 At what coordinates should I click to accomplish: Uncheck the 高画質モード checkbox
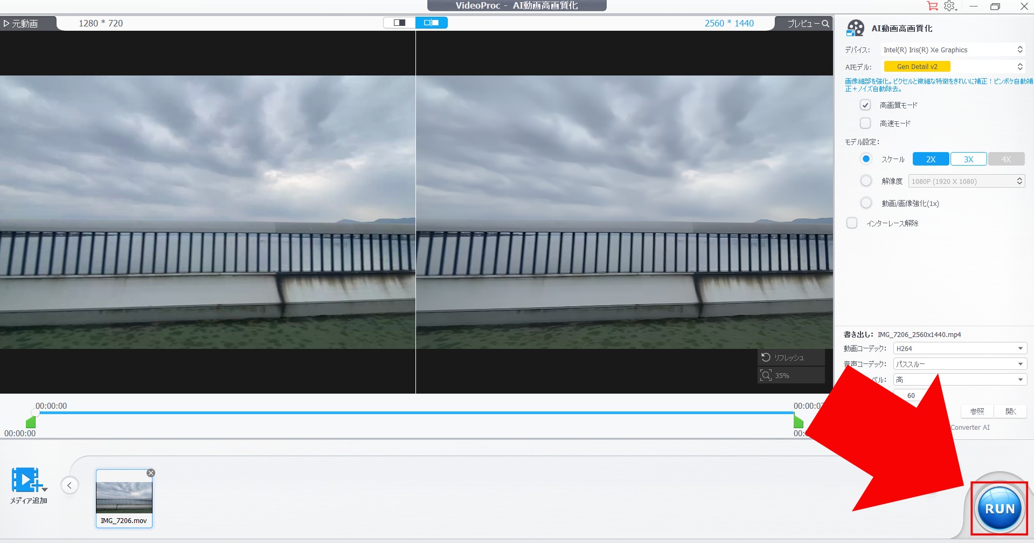point(865,105)
